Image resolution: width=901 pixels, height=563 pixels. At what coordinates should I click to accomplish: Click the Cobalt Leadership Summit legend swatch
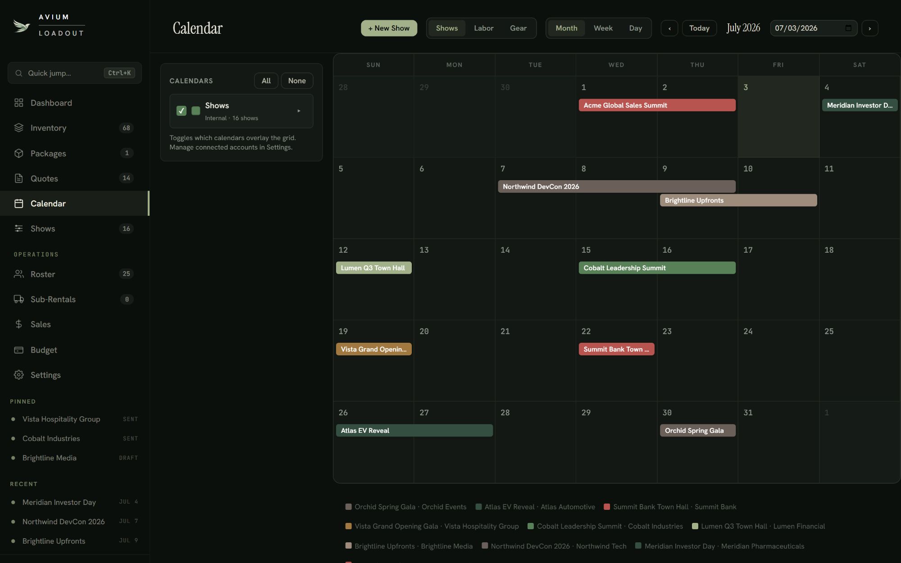pos(531,526)
